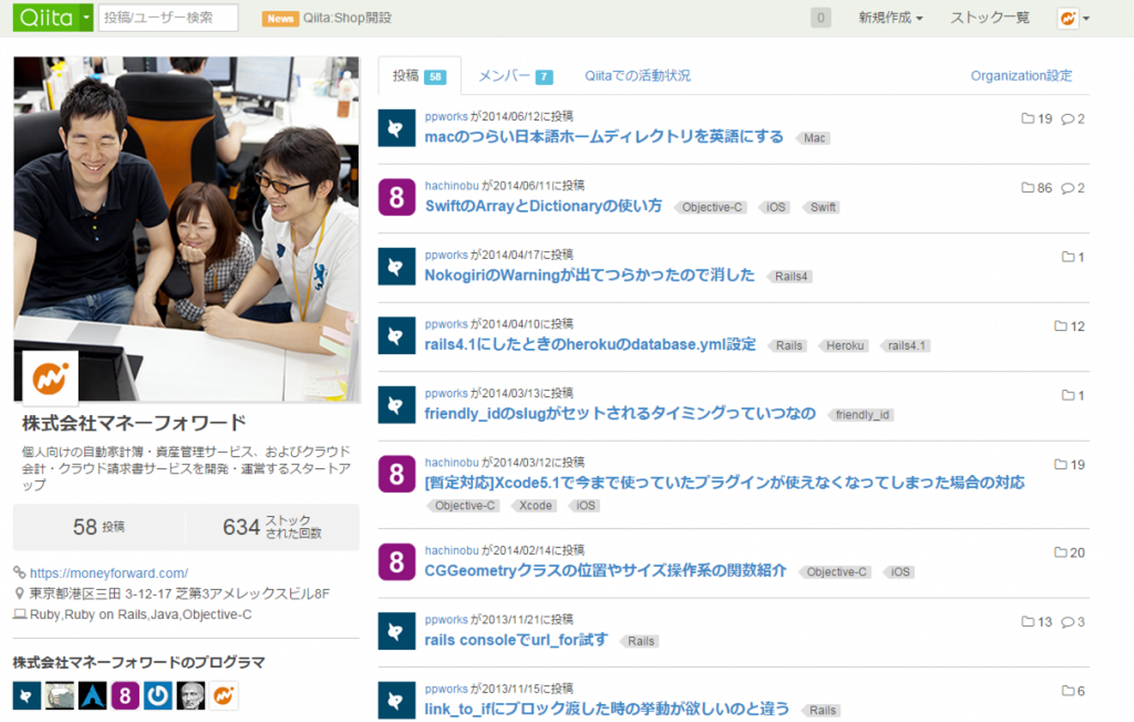Open the friendly_idのslug post
1134x722 pixels.
620,414
